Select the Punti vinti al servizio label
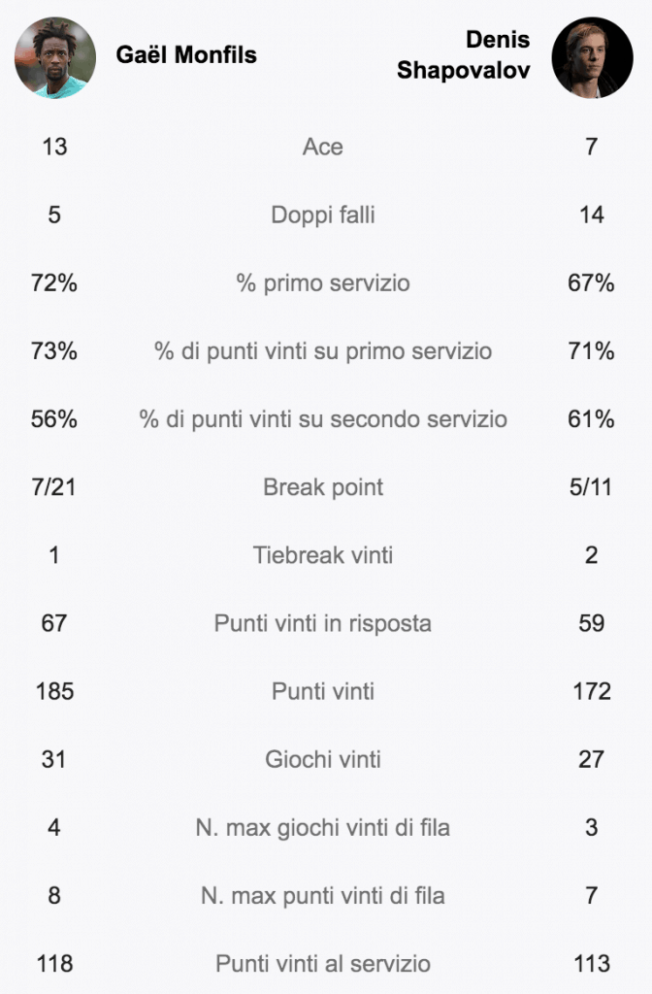The height and width of the screenshot is (994, 652). coord(323,964)
